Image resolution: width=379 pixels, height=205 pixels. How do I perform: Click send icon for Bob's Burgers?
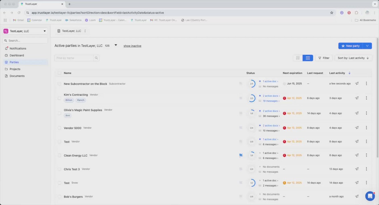click(357, 196)
